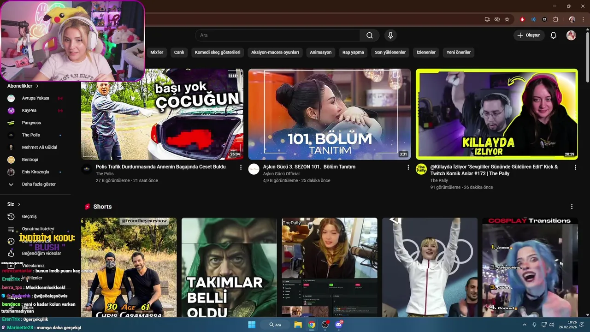Screen dimensions: 590x332
Task: Open The Pally channel avatar under third video
Action: [421, 169]
